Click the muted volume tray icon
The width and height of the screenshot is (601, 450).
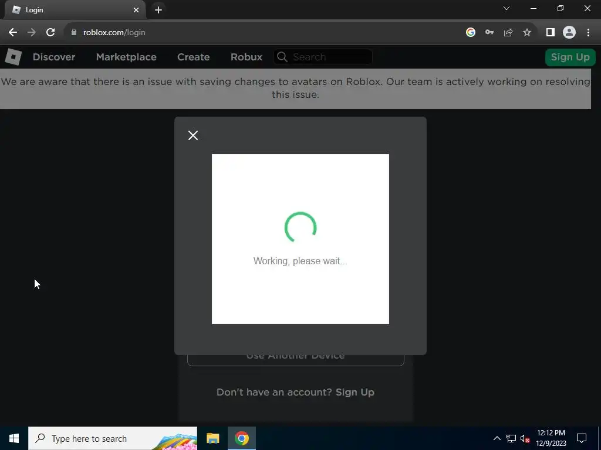coord(525,438)
